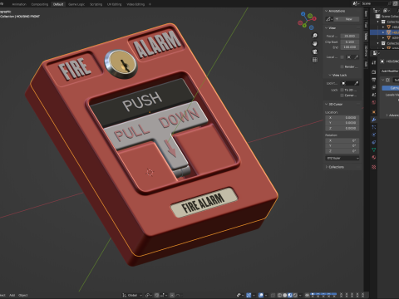Viewport: 399px width, 299px height.
Task: Select material preview viewport shading
Action: pos(290,295)
